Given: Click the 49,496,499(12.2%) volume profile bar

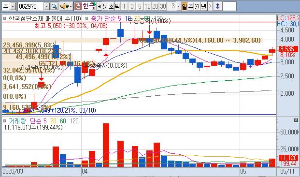Looking at the screenshot, I should click(37, 57).
